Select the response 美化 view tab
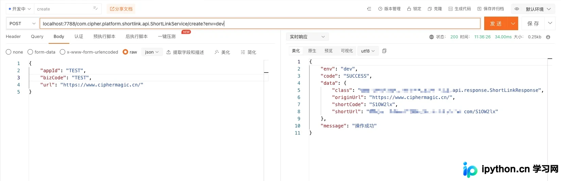561x181 pixels. [x=296, y=51]
